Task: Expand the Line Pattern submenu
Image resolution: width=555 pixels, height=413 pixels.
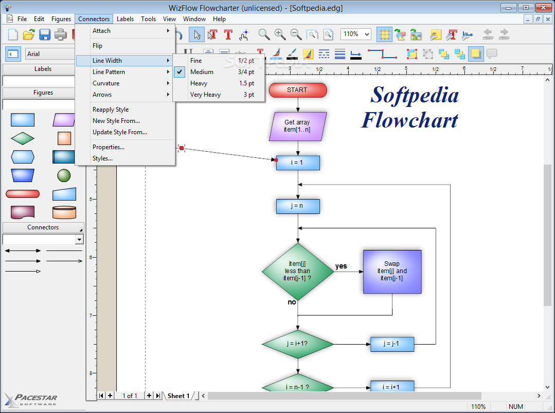Action: (x=126, y=72)
